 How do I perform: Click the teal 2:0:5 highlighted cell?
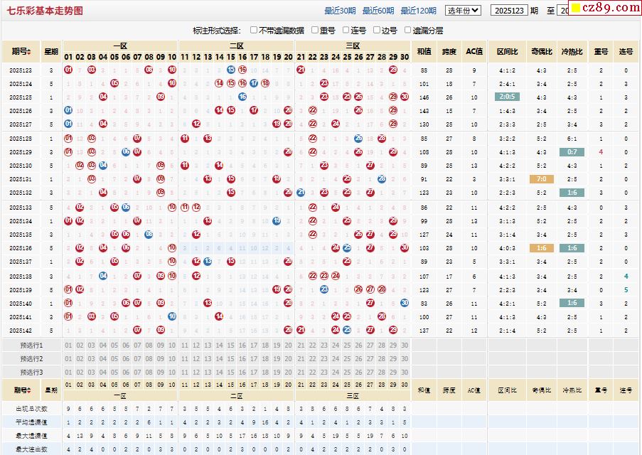[507, 97]
